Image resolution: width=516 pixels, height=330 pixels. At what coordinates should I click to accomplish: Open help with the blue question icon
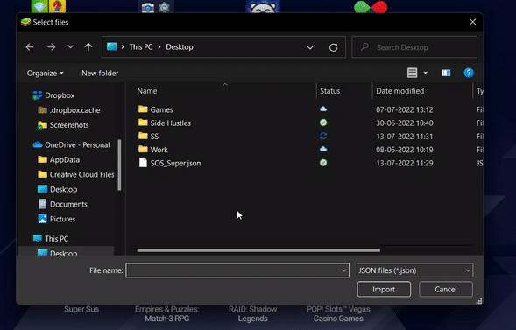pyautogui.click(x=469, y=73)
